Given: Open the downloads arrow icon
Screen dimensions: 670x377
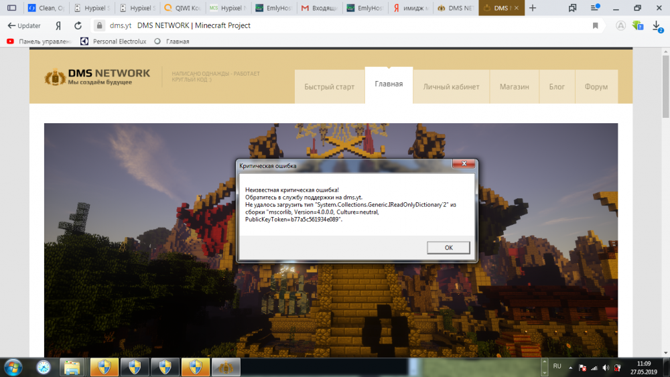Looking at the screenshot, I should click(657, 25).
